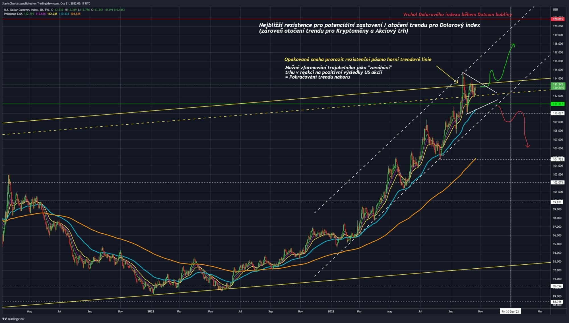The height and width of the screenshot is (323, 569).
Task: Click the 'Philakone EMA' indicator legend
Action: click(x=13, y=14)
